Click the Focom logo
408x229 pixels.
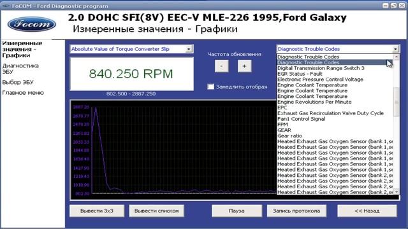tap(32, 24)
